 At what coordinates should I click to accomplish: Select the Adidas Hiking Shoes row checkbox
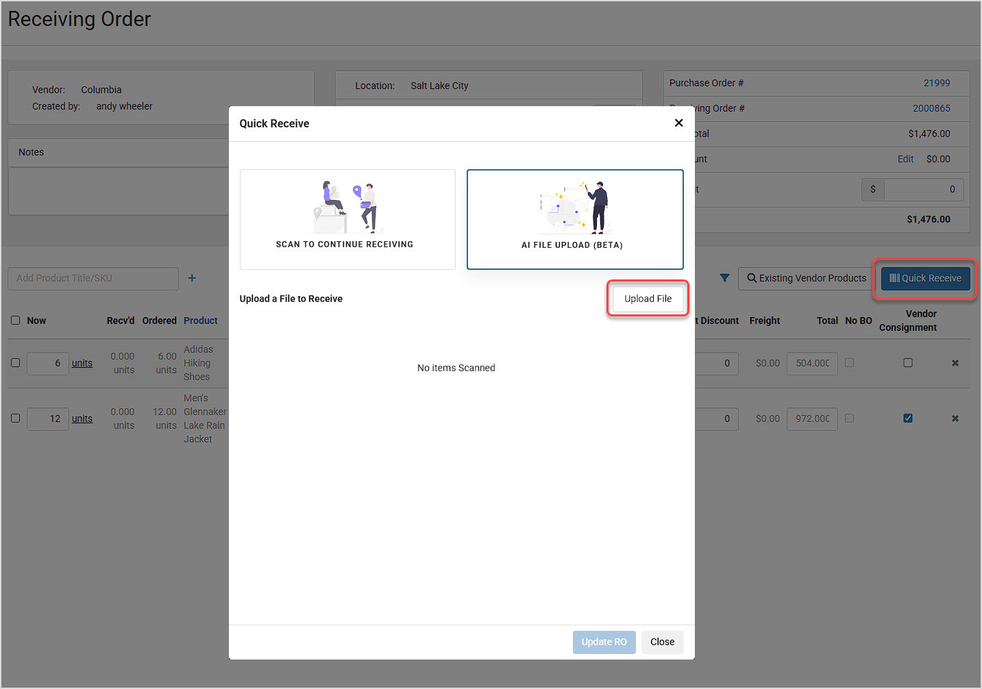click(14, 362)
